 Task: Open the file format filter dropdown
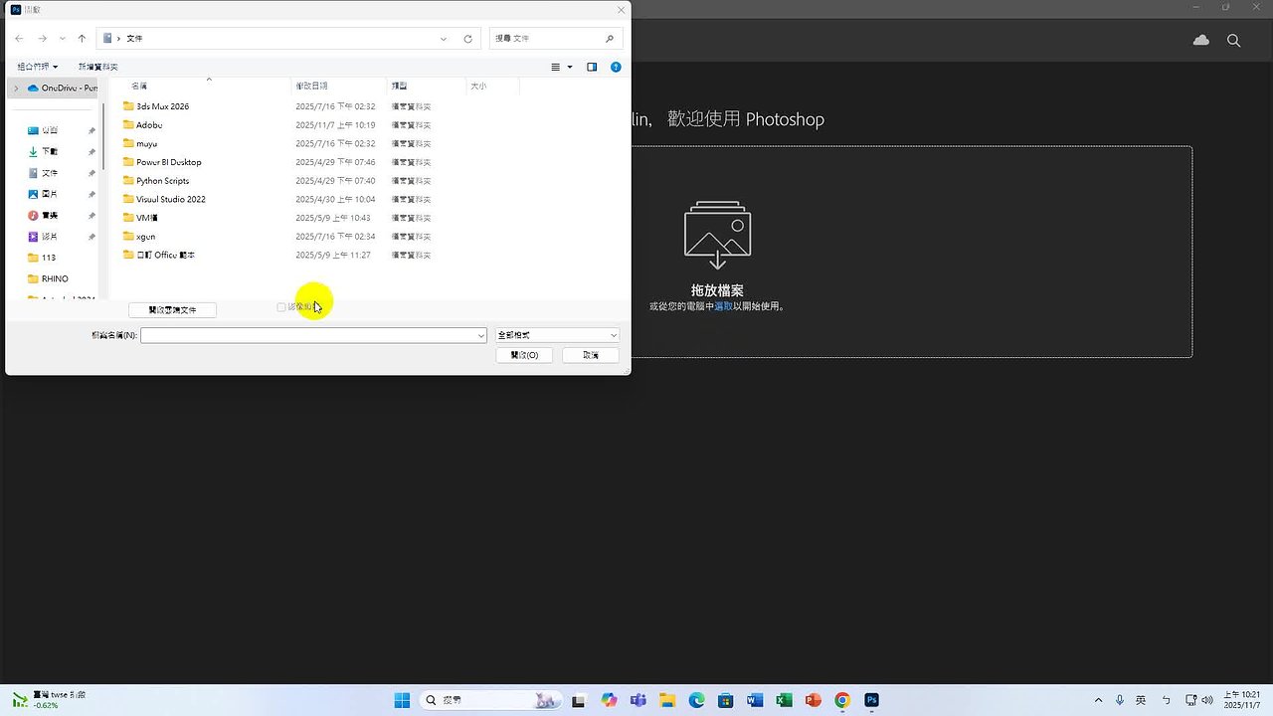click(x=557, y=336)
